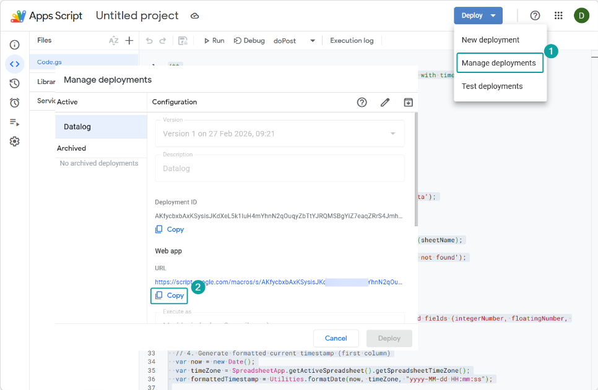Select Test deployments menu item
The width and height of the screenshot is (598, 390).
coord(492,86)
